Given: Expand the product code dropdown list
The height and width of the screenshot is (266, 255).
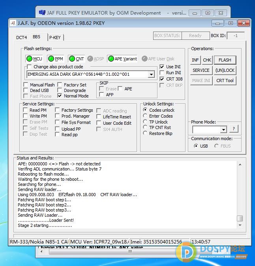Looking at the screenshot, I should [151, 74].
